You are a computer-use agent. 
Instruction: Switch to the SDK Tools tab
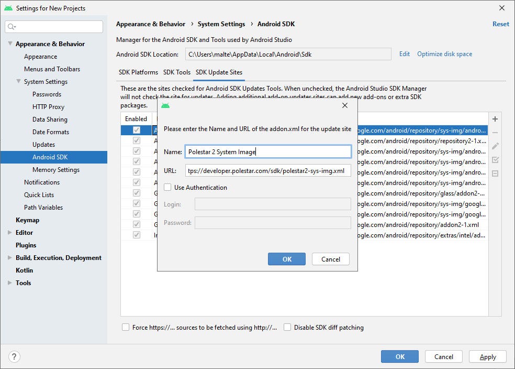click(x=177, y=72)
